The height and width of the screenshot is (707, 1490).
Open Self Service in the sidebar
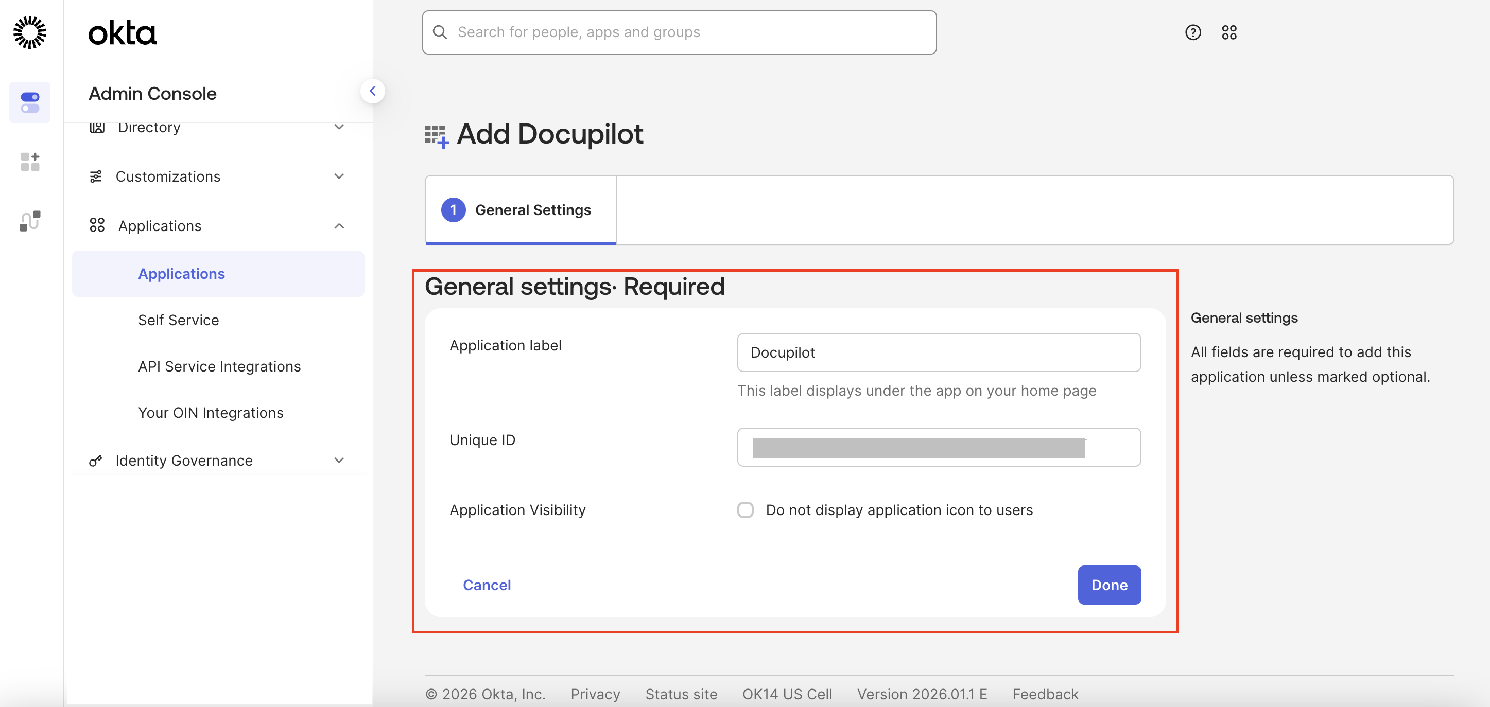[x=178, y=320]
